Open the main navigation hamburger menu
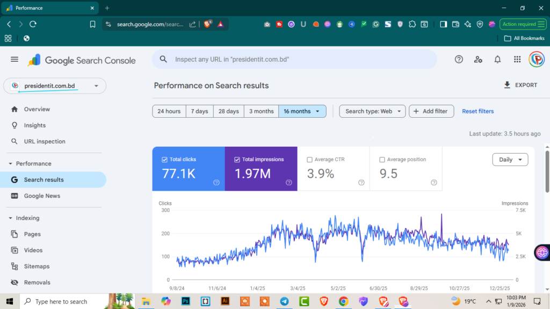550x309 pixels. coord(15,59)
